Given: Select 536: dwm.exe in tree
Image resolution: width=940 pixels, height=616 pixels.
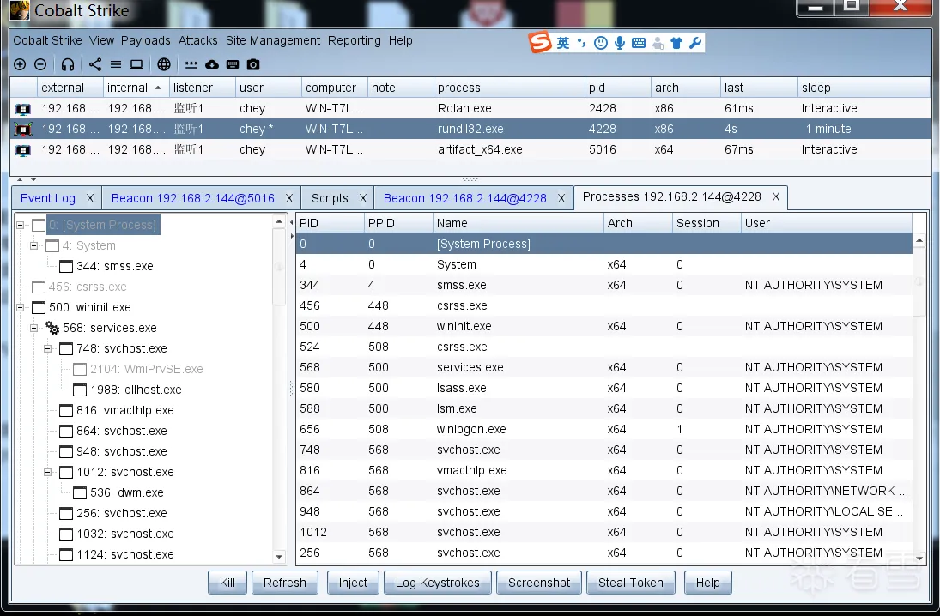Looking at the screenshot, I should (127, 493).
